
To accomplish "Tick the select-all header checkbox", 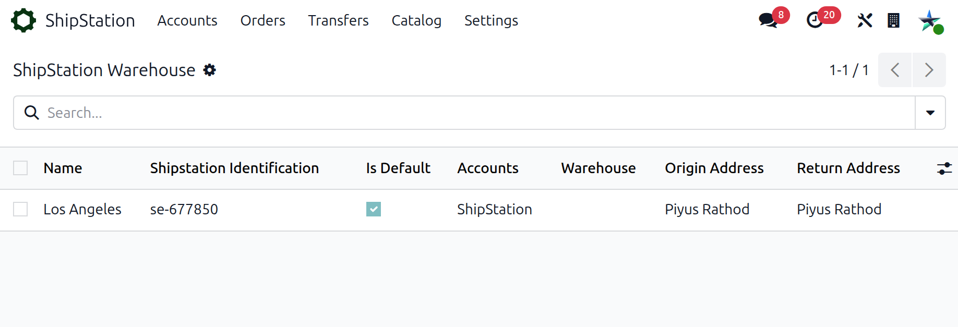I will [20, 168].
